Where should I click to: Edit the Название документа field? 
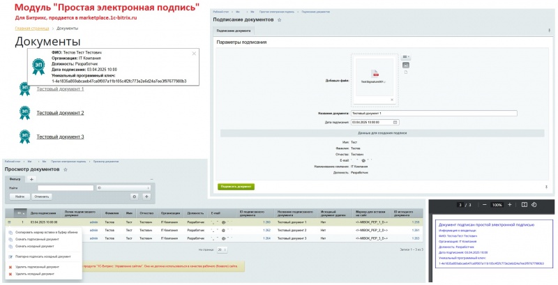tap(434, 114)
